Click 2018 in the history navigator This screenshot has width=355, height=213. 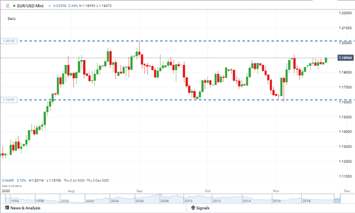(307, 201)
